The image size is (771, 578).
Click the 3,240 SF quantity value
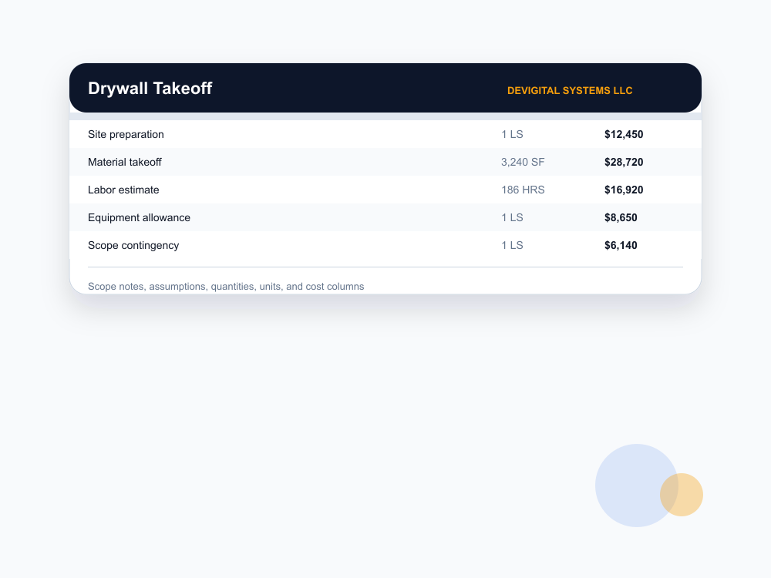click(x=523, y=162)
